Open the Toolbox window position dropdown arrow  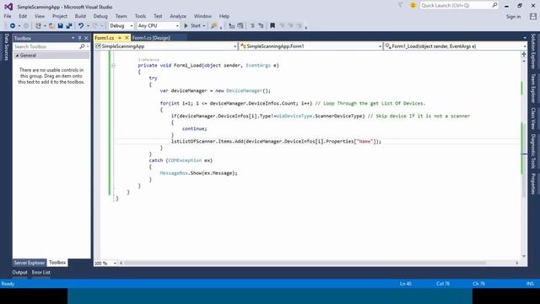[73, 38]
